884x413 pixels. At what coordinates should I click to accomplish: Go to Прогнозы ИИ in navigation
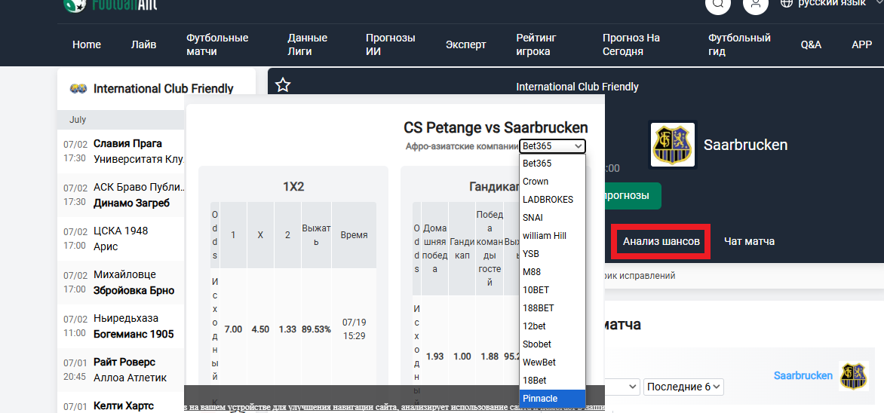click(x=390, y=44)
